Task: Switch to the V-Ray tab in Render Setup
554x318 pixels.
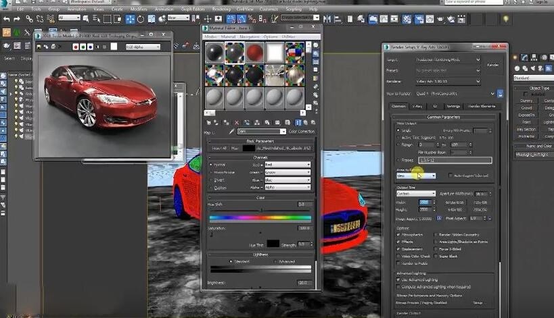Action: 417,106
